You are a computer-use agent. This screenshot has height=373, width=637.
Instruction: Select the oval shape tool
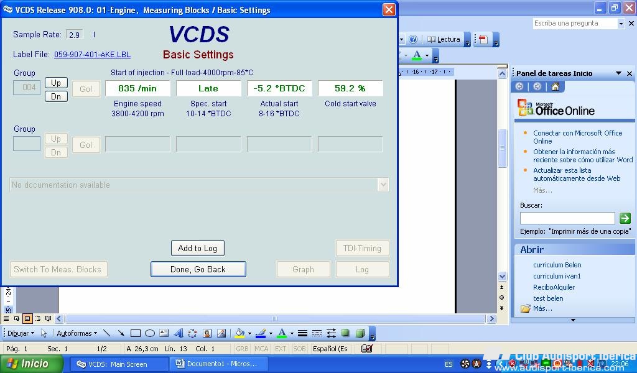(149, 333)
